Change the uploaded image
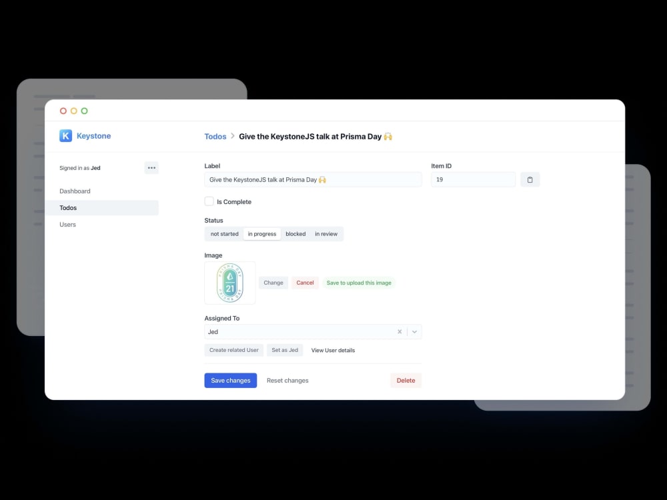This screenshot has height=500, width=667. pos(273,283)
